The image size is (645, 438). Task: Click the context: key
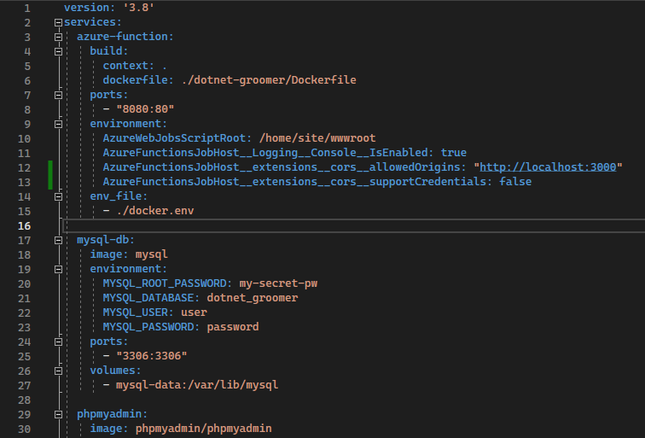(129, 66)
